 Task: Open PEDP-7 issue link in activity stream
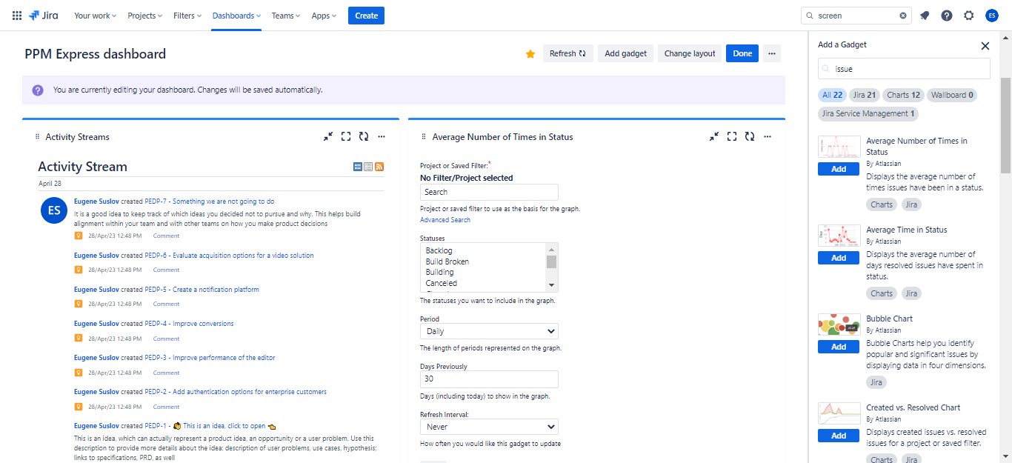[x=210, y=201]
